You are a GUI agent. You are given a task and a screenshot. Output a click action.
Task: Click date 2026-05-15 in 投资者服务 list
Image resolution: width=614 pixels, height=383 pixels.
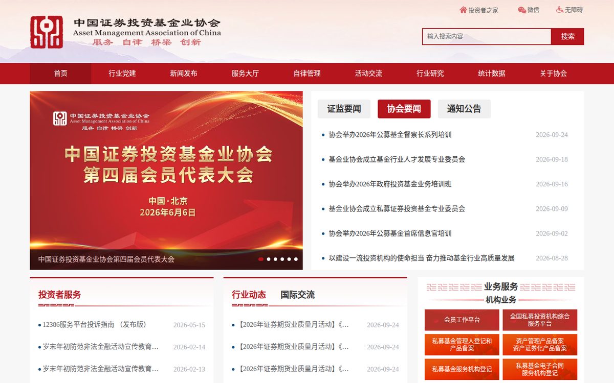click(x=189, y=325)
